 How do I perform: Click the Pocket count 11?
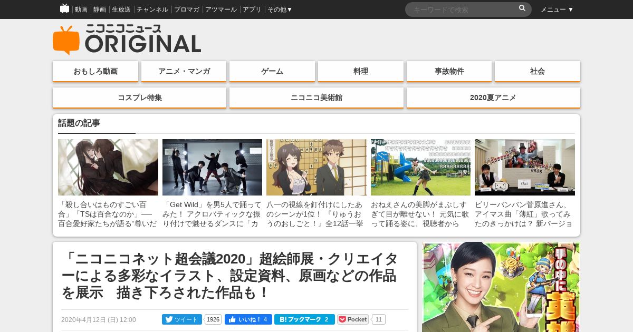click(x=379, y=319)
